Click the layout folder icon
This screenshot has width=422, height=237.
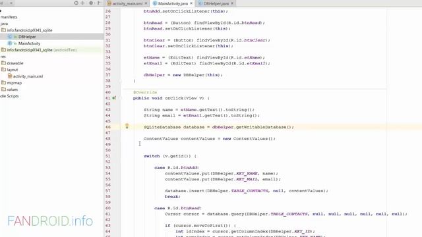(3, 70)
